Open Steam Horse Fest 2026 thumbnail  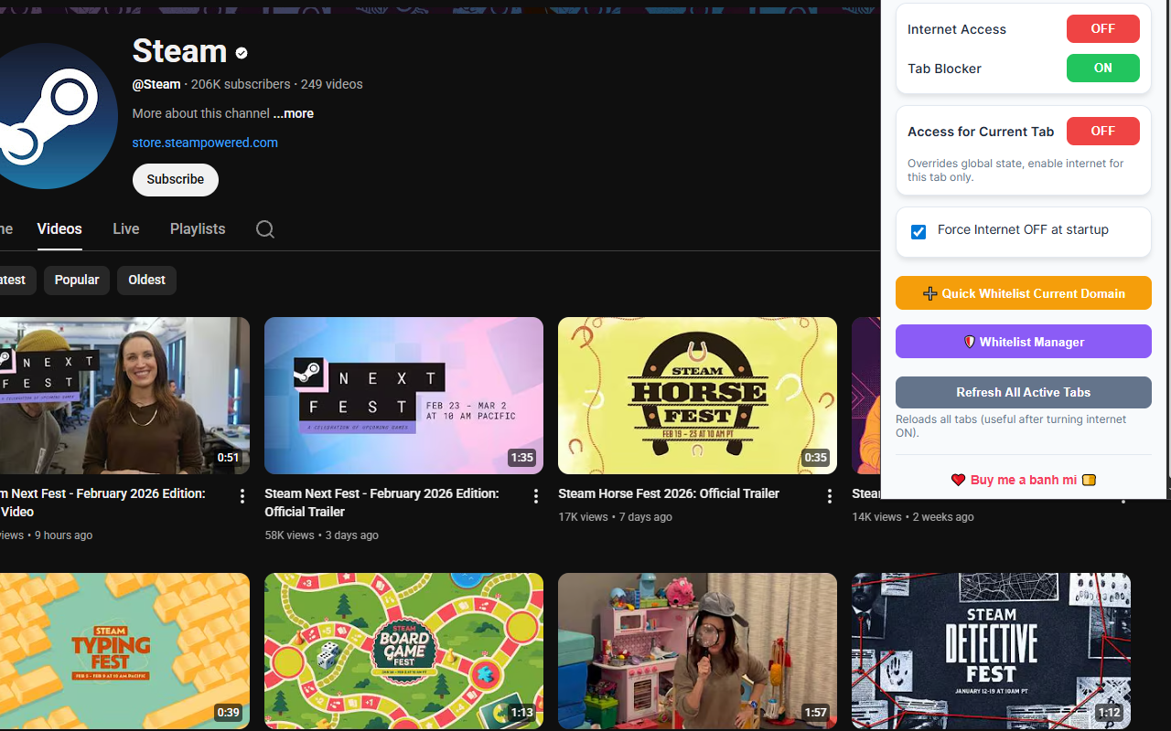pos(697,396)
